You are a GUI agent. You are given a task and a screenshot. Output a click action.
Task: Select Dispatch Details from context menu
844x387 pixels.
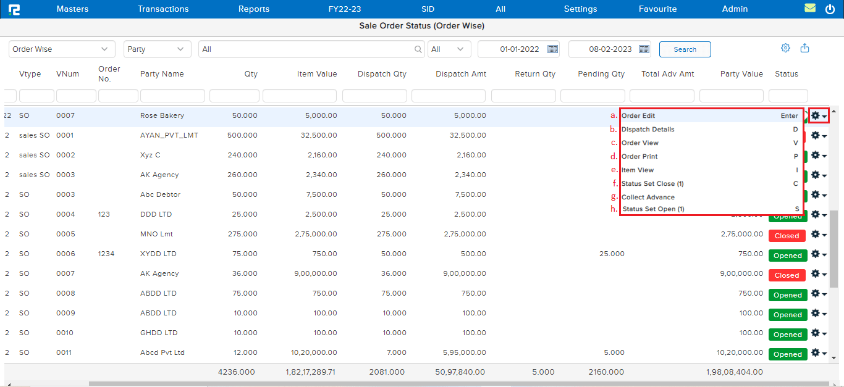(x=648, y=130)
